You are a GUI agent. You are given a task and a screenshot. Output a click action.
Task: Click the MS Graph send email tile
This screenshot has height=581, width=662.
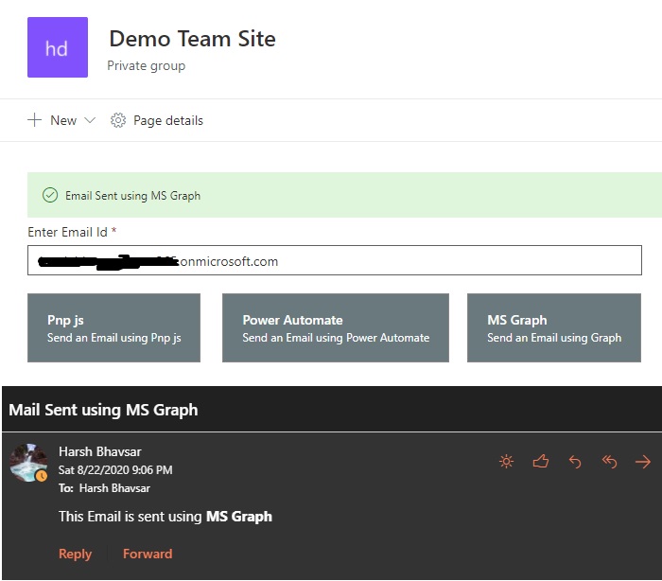[554, 328]
